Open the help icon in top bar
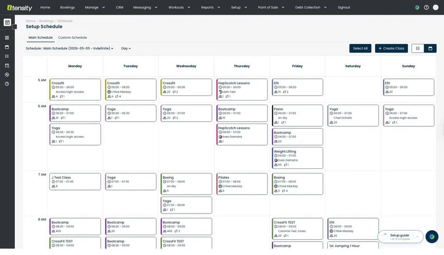The width and height of the screenshot is (444, 255). (x=426, y=8)
